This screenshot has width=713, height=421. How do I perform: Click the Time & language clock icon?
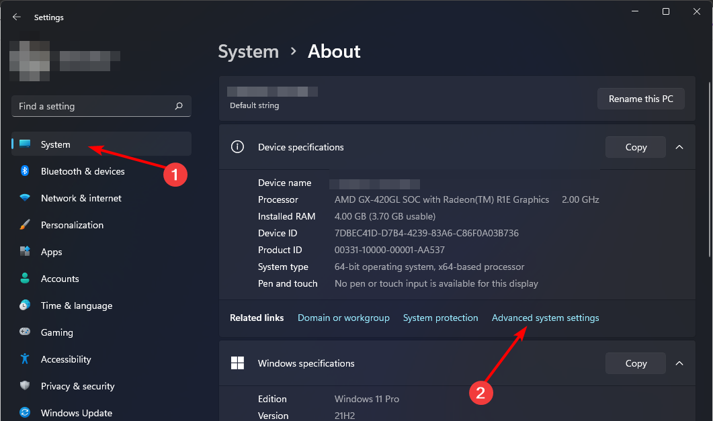(x=25, y=306)
